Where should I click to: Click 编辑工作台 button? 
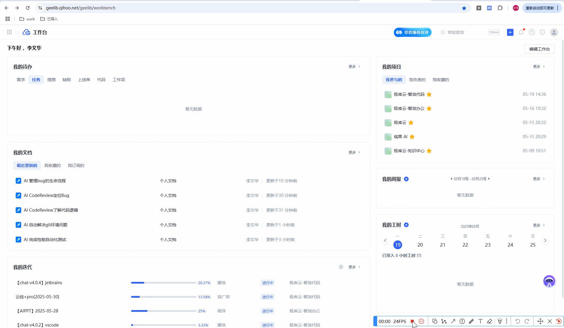coord(539,49)
